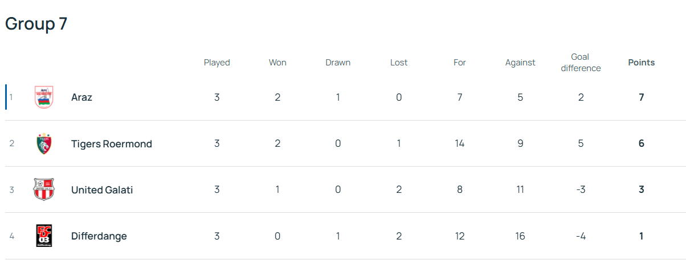This screenshot has width=686, height=260.
Task: Click the Lost column header
Action: click(x=399, y=63)
